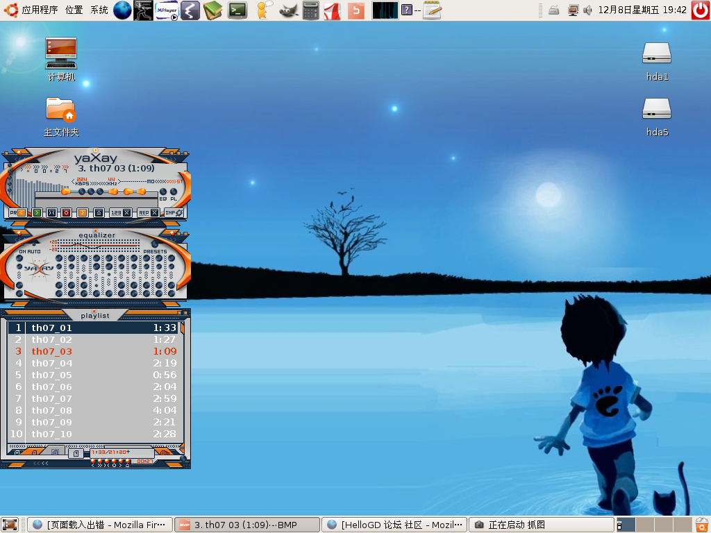711x533 pixels.
Task: Launch the terminal from top panel
Action: point(237,10)
